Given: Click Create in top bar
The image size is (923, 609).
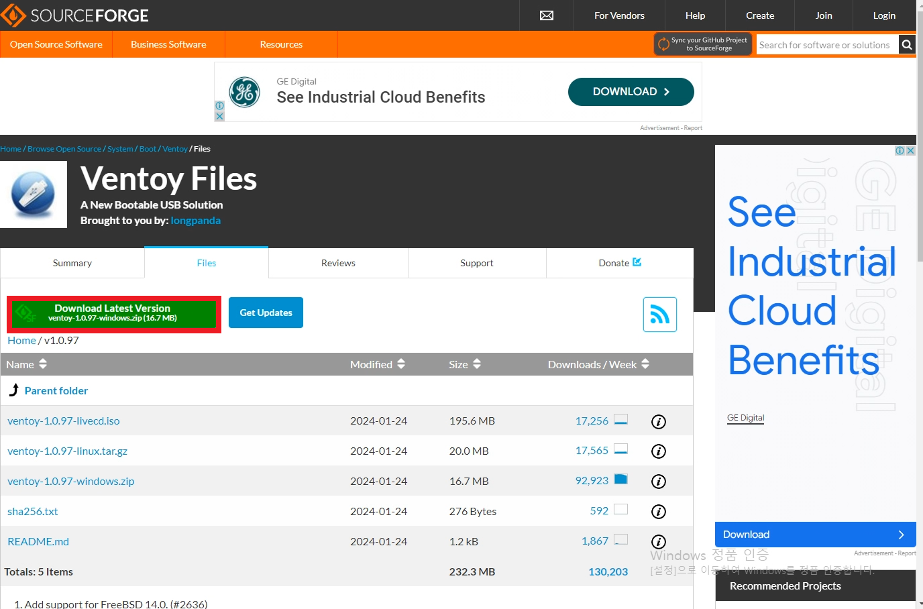Looking at the screenshot, I should pyautogui.click(x=760, y=15).
